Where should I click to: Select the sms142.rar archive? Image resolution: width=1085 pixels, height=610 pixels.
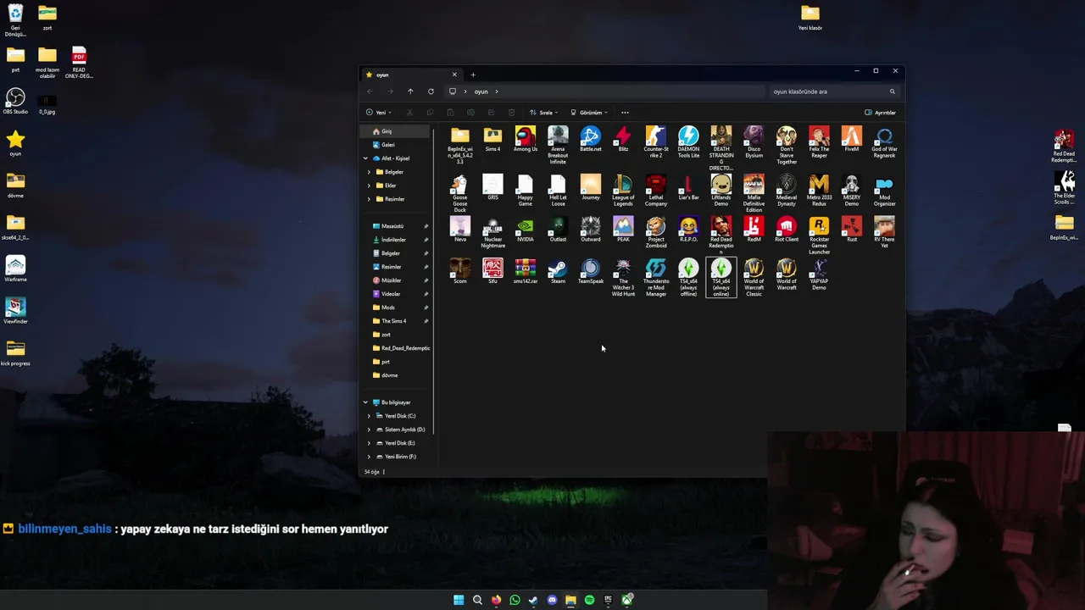pos(525,272)
